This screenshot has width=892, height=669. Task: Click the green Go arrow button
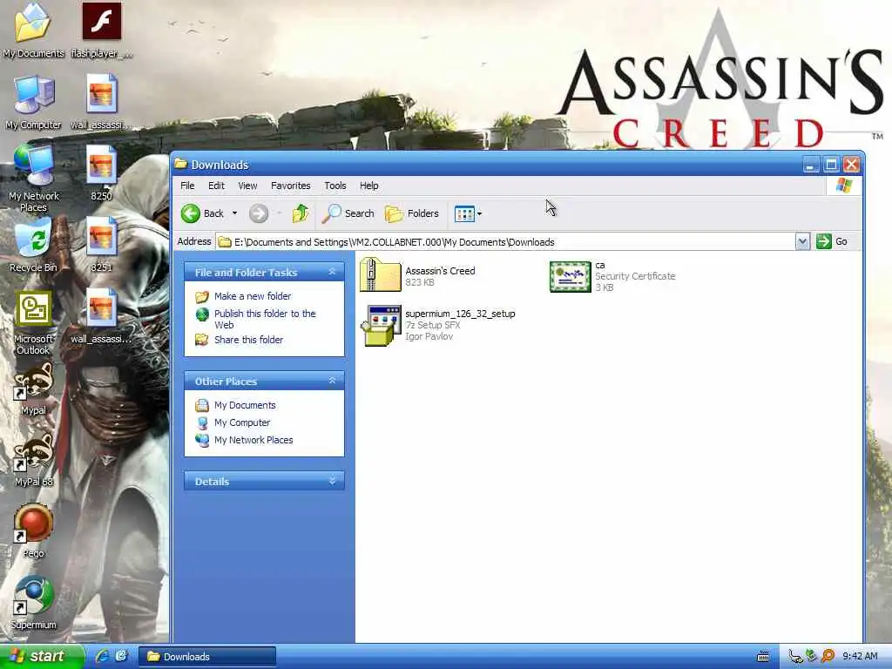click(824, 242)
